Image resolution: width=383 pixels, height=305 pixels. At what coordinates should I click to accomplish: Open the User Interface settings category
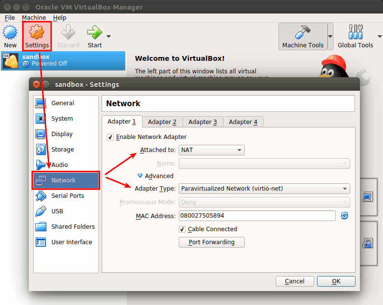point(66,242)
